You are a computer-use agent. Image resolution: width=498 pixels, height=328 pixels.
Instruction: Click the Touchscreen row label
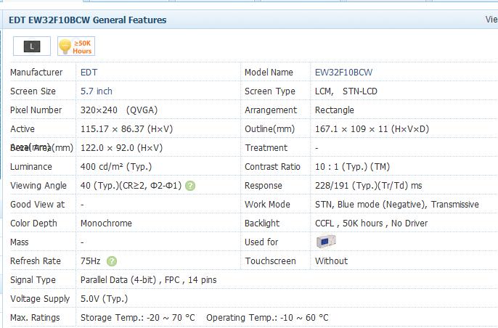270,261
